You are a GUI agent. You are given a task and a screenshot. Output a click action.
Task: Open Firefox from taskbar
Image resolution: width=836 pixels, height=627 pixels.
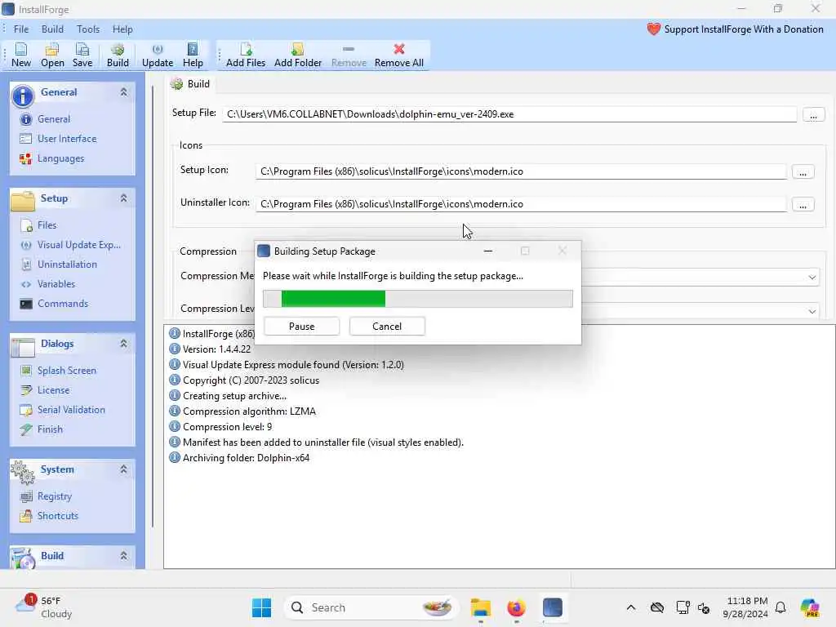[516, 607]
